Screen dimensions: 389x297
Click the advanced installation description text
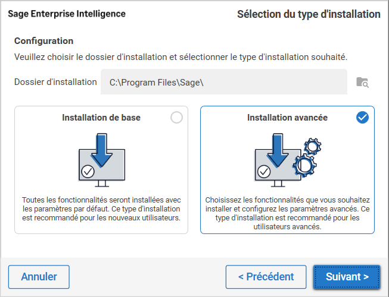coord(287,213)
